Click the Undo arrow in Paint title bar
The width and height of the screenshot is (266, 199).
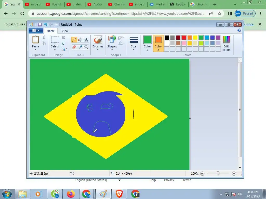pos(45,25)
